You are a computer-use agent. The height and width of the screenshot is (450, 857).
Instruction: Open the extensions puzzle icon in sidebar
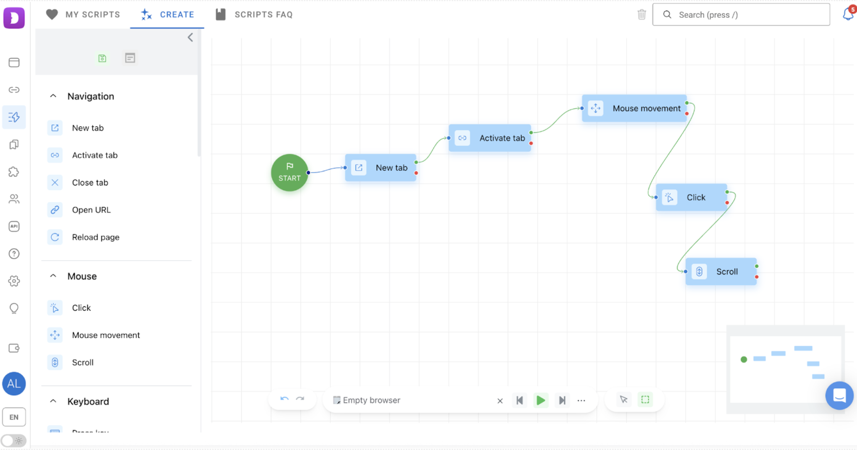(14, 172)
